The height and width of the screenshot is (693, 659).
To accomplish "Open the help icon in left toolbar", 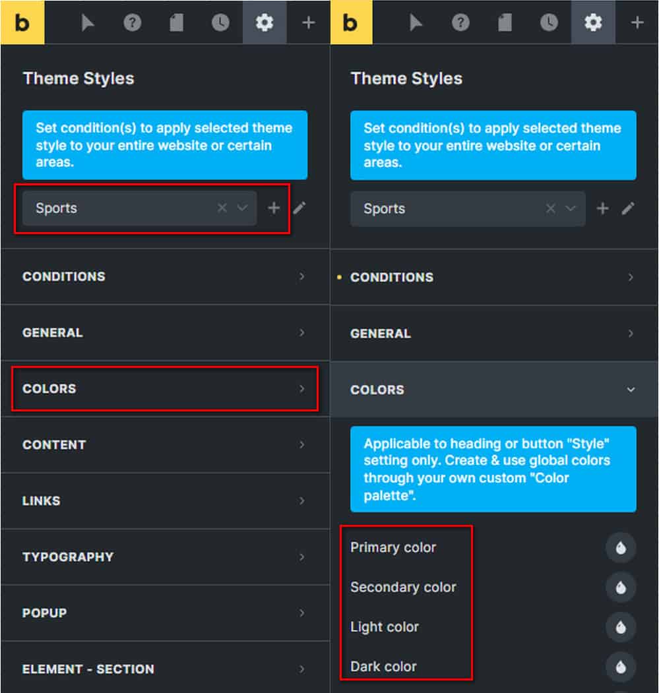I will pyautogui.click(x=132, y=22).
